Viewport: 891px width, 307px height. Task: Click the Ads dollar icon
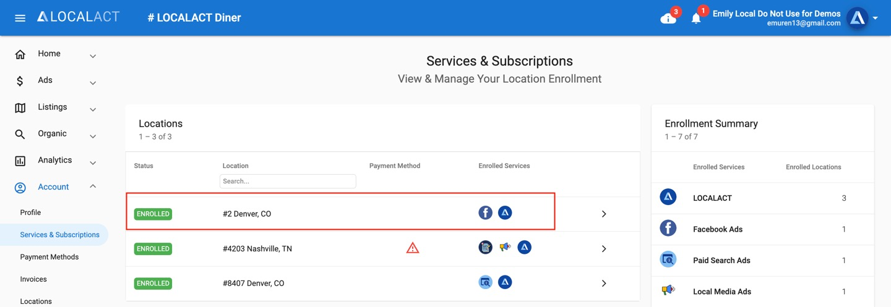tap(20, 81)
